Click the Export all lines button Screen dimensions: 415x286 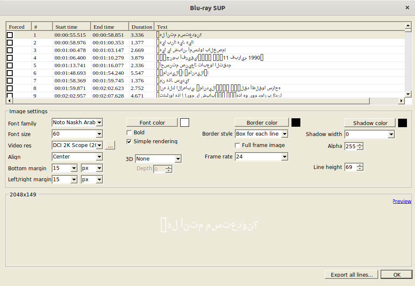tap(352, 275)
